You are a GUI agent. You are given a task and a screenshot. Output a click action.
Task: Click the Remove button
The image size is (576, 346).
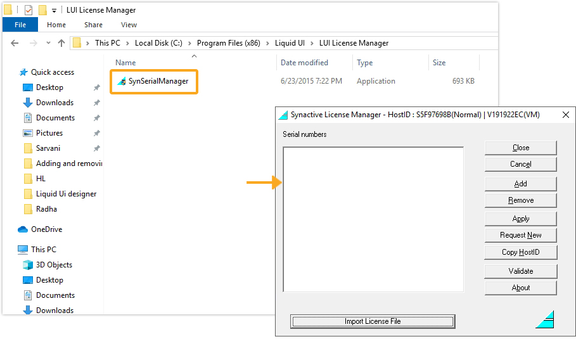click(x=520, y=200)
